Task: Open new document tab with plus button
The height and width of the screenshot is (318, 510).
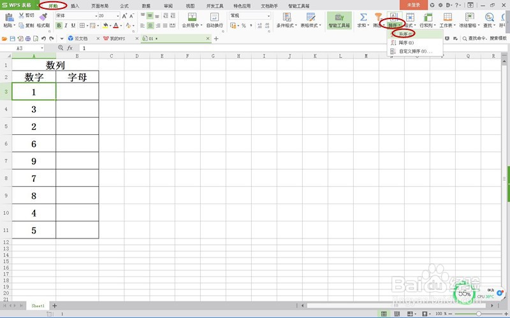Action: [216, 39]
